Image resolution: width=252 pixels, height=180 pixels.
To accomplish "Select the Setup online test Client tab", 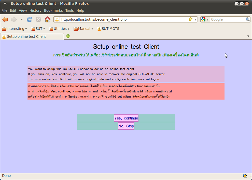I will (x=32, y=37).
